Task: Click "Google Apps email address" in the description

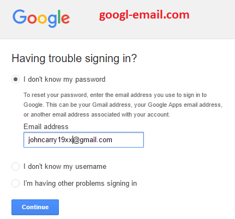Action: [184, 105]
